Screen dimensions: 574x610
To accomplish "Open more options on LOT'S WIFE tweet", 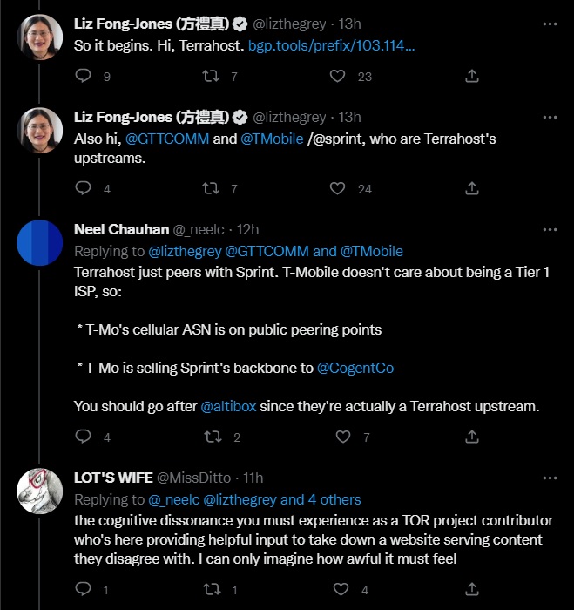I will click(x=550, y=478).
